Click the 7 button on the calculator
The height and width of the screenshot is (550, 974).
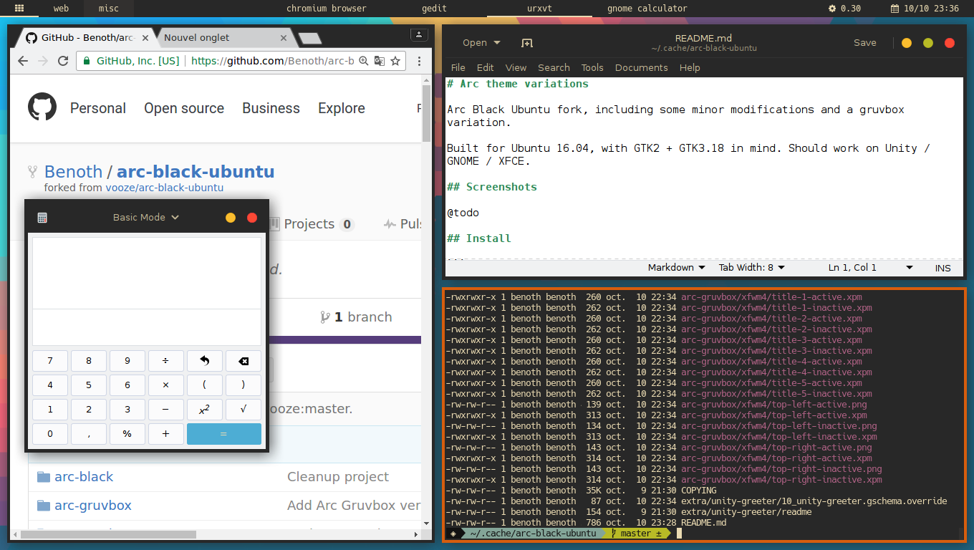[x=50, y=361]
